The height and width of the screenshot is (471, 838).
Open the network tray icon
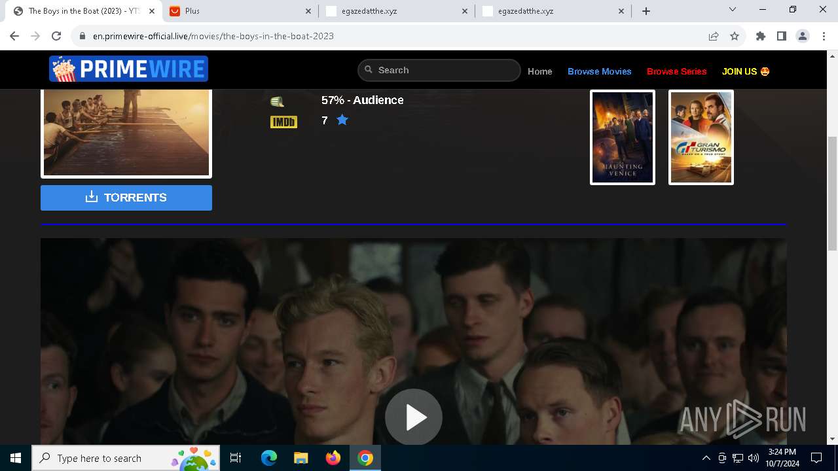(738, 458)
